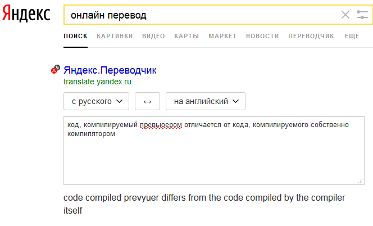
Task: Expand the 'с русского' source language dropdown
Action: coord(97,101)
